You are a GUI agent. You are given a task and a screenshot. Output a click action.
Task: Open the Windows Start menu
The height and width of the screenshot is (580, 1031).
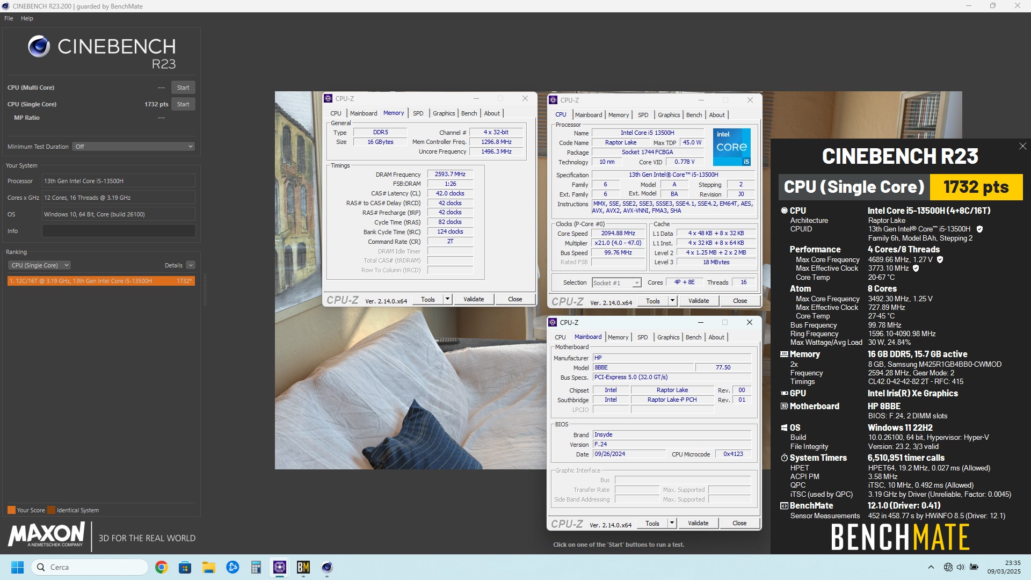(18, 567)
